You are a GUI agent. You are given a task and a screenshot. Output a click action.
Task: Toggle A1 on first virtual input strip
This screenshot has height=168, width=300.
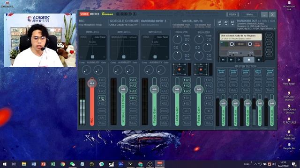coord(187,80)
